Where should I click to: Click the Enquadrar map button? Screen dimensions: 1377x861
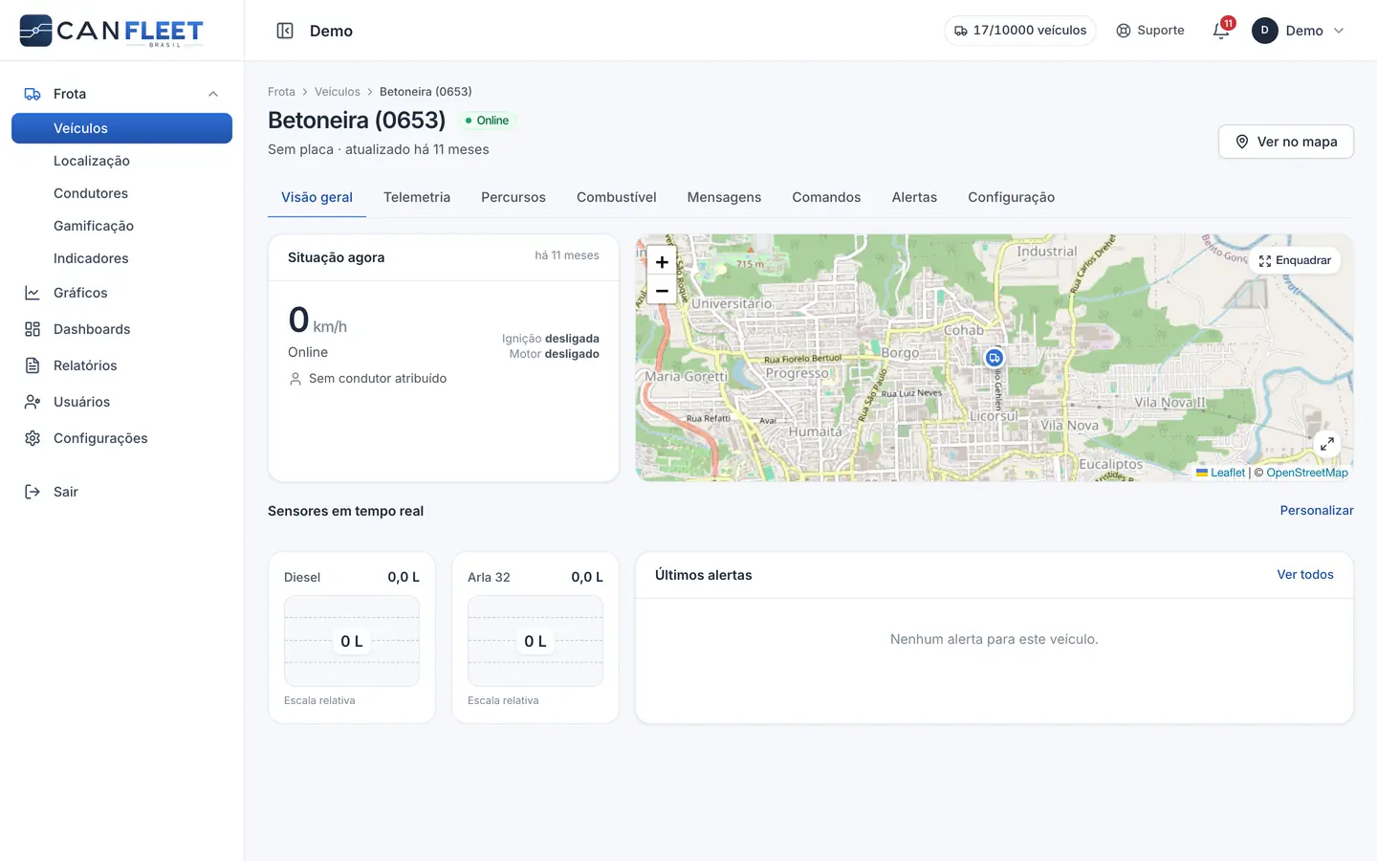1295,260
